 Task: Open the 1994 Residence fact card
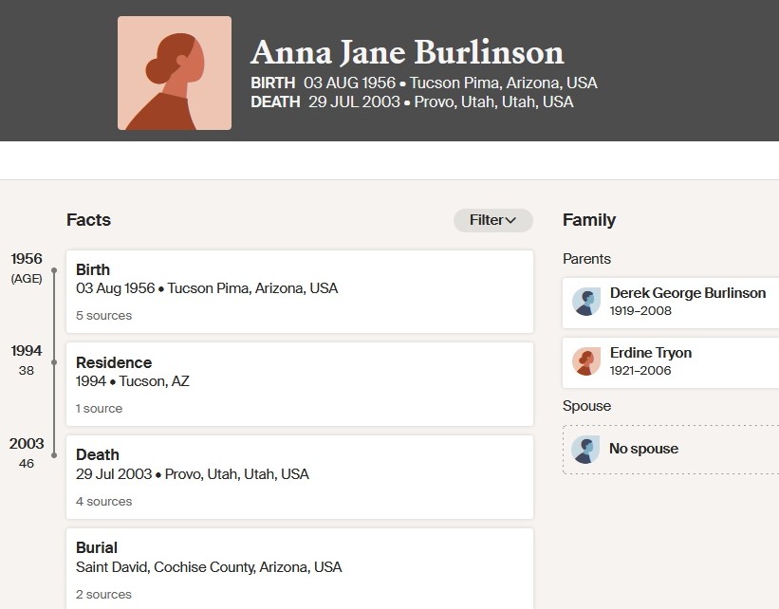[x=299, y=372]
